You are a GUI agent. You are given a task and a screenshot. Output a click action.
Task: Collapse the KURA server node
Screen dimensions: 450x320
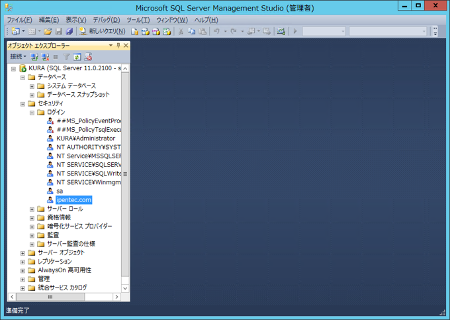pos(13,69)
